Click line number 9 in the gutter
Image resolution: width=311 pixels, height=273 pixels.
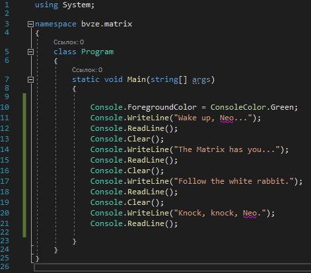[7, 97]
